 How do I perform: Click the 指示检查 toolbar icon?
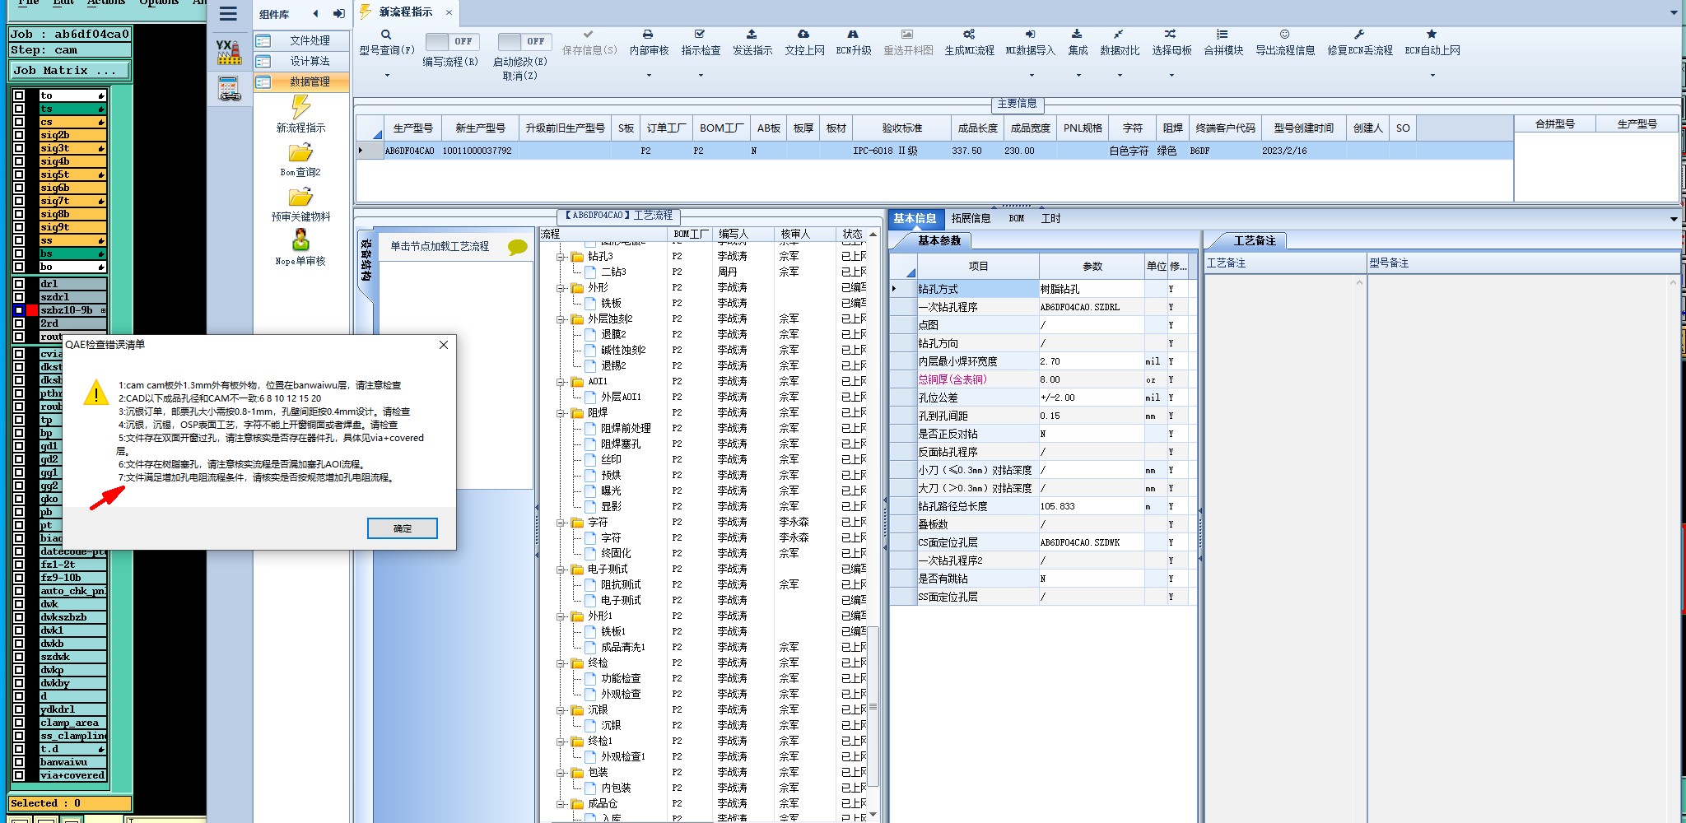[700, 35]
